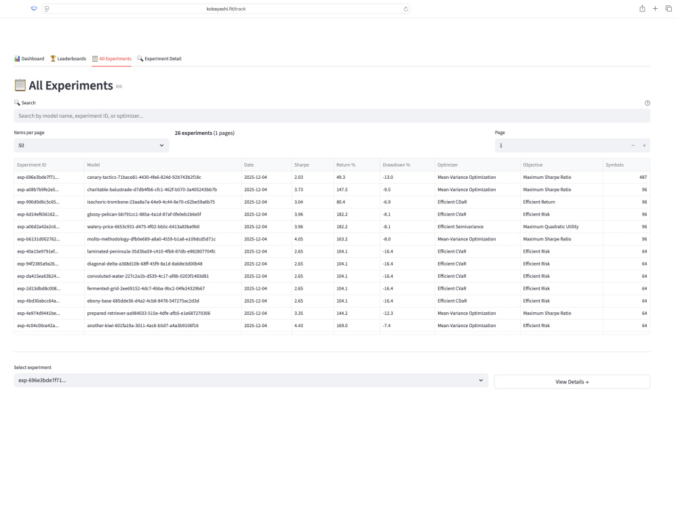Click the fermented-grid model cell
Image resolution: width=678 pixels, height=508 pixels.
tap(163, 289)
